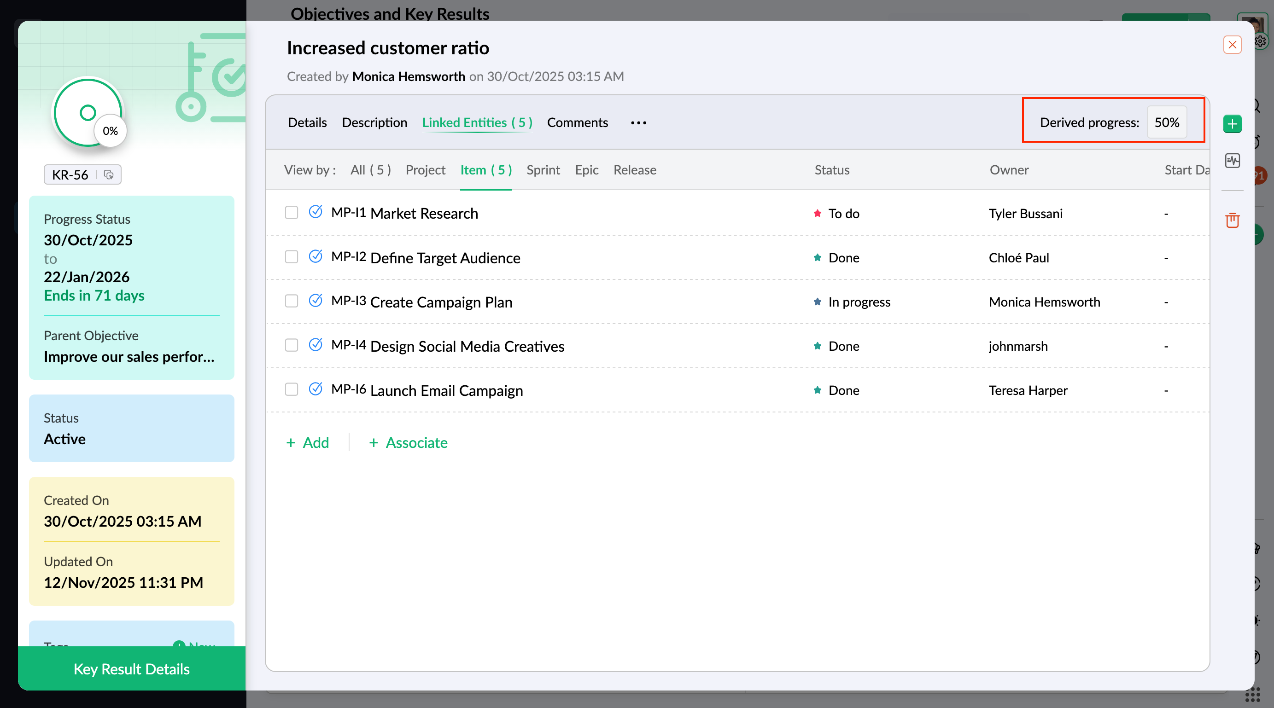Screen dimensions: 1274x708
Task: Open the Done status dropdown for Define Target Audience
Action: (843, 258)
